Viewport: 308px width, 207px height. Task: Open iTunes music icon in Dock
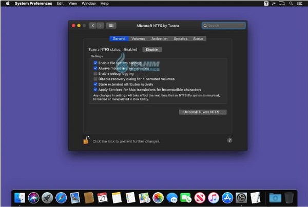click(x=214, y=198)
